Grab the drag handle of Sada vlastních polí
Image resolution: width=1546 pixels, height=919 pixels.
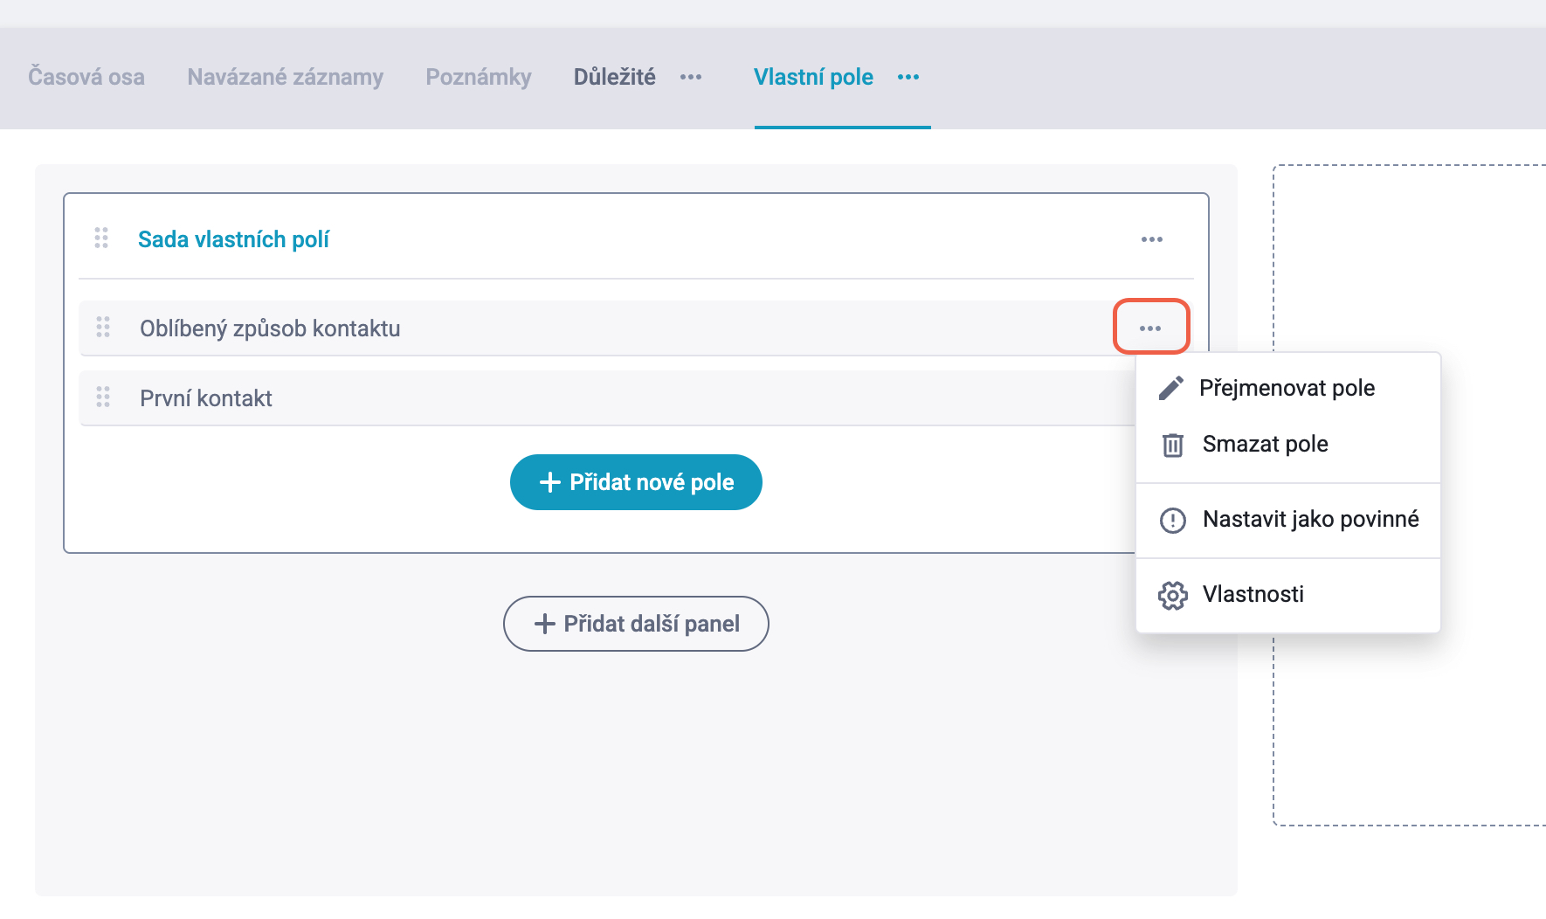pyautogui.click(x=101, y=238)
